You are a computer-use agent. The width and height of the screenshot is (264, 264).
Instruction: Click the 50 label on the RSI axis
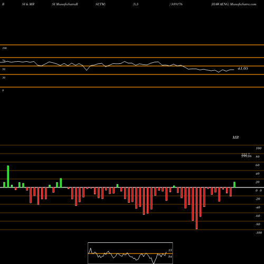click(x=4, y=69)
